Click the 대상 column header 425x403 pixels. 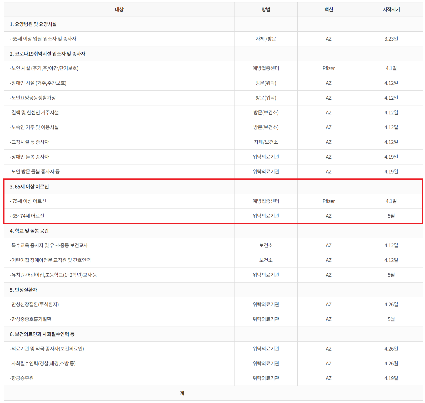coord(119,9)
